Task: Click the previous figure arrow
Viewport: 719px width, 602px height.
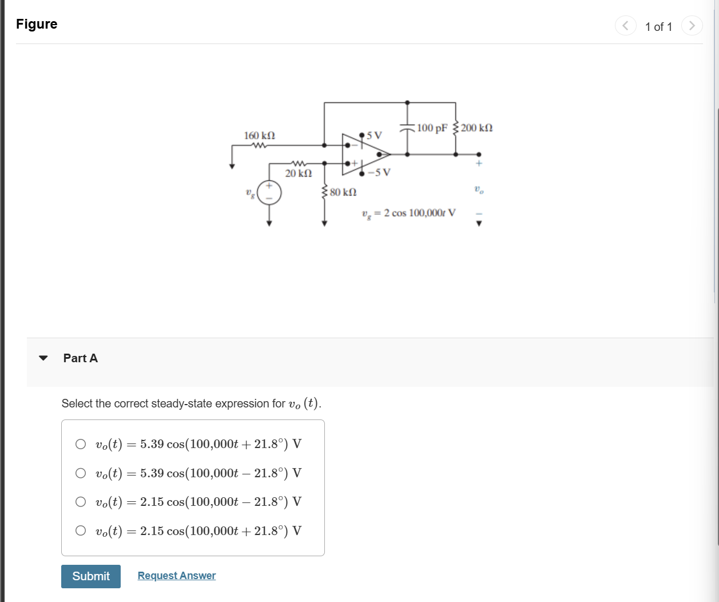Action: [625, 25]
